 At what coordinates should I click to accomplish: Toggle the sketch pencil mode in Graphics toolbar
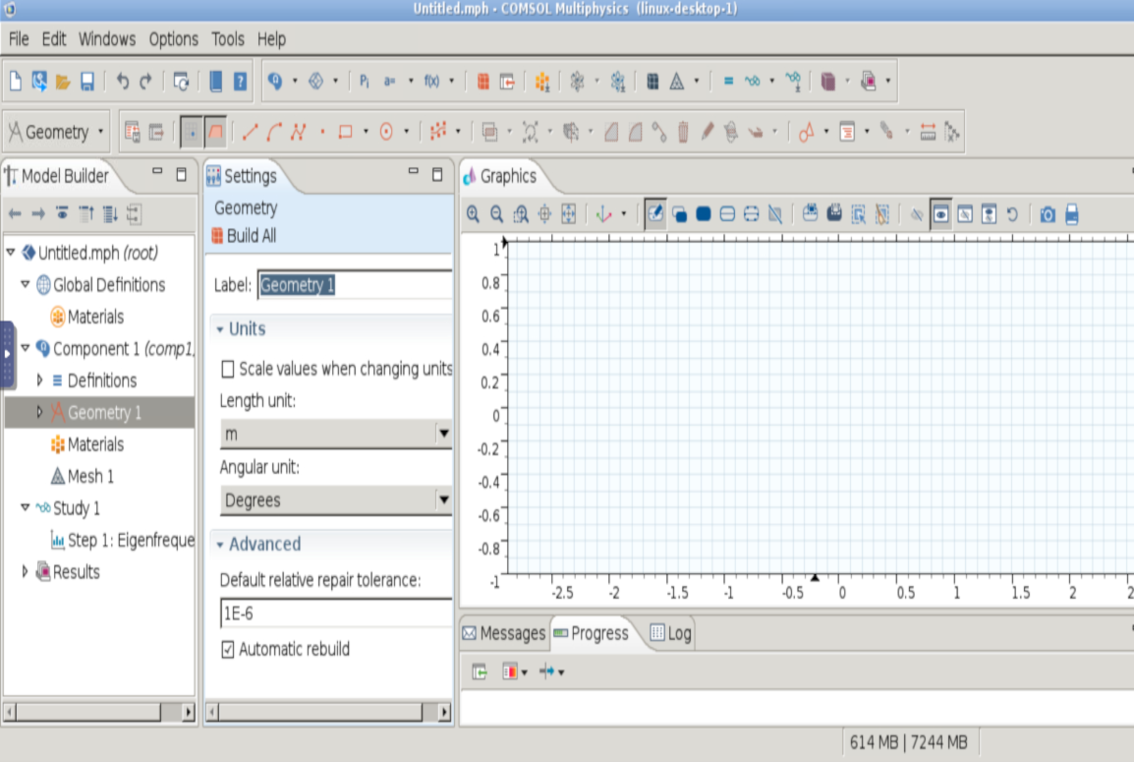[x=655, y=214]
